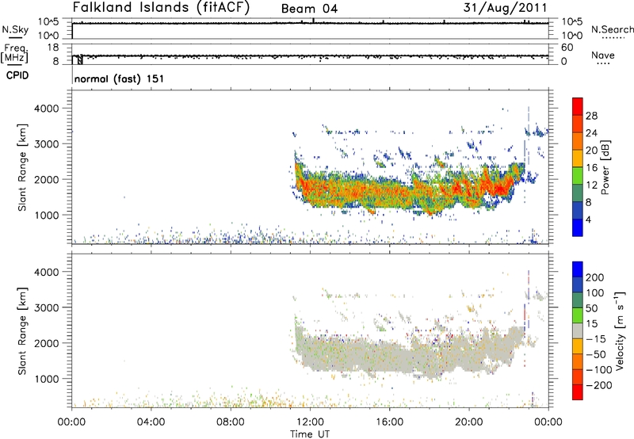Image resolution: width=634 pixels, height=439 pixels.
Task: Click the '04:00' time axis label
Action: (151, 422)
